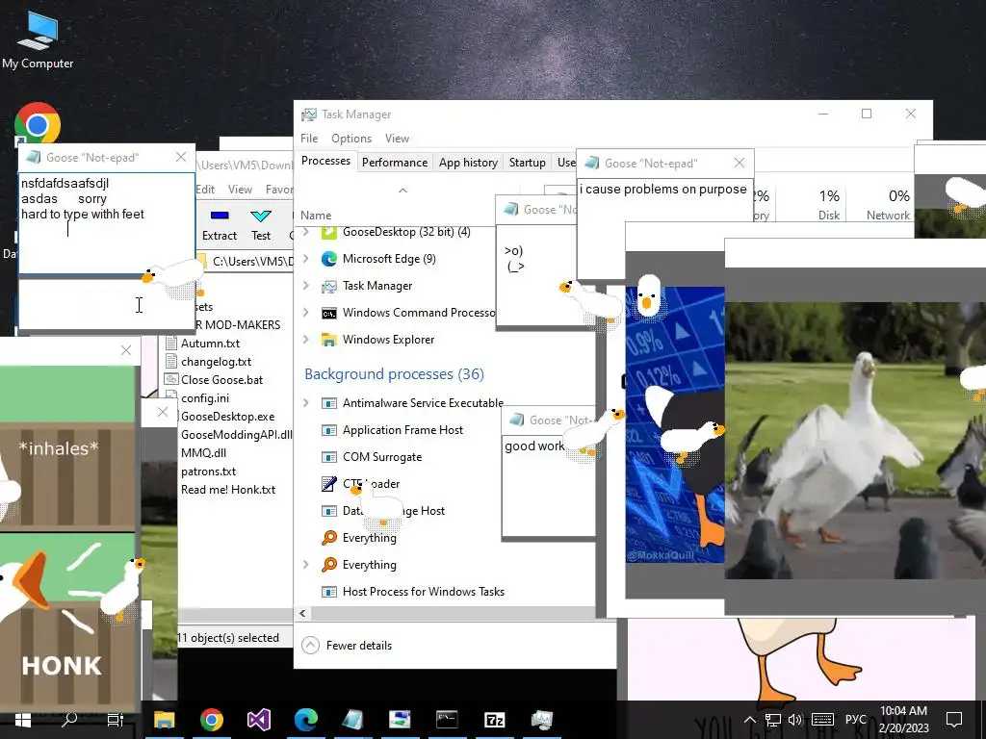Show hidden system tray icons
Viewport: 986px width, 739px height.
749,720
